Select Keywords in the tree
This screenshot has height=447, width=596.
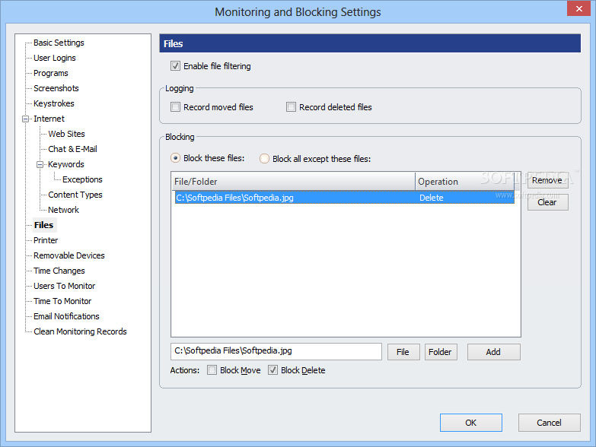coord(65,164)
